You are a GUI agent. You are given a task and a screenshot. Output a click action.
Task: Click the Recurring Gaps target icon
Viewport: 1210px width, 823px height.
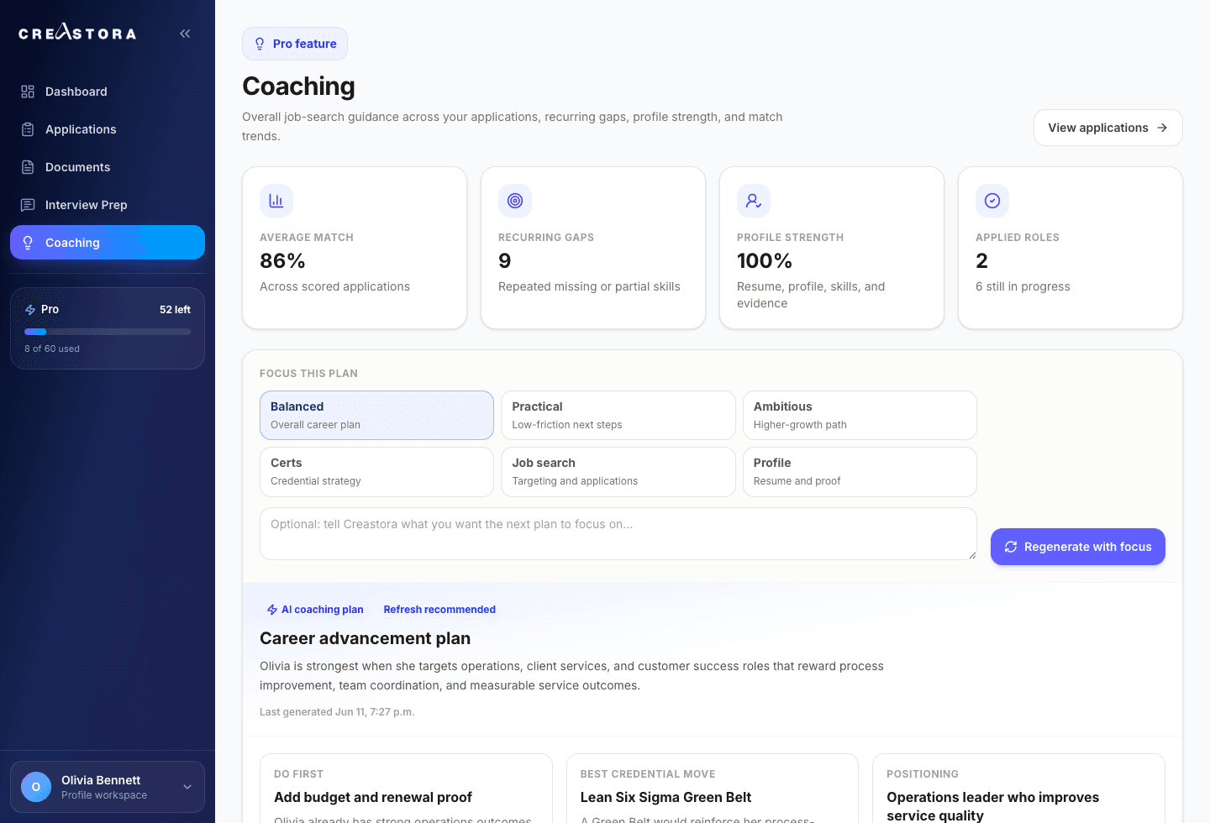(x=515, y=201)
